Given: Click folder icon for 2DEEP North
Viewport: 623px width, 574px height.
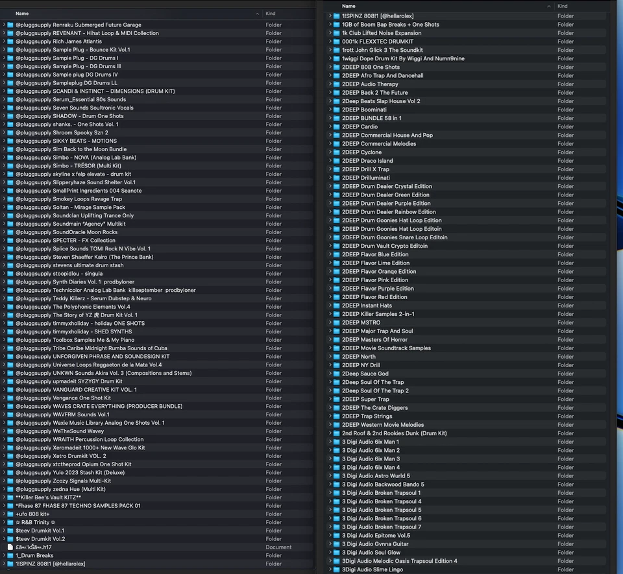Looking at the screenshot, I should [337, 357].
